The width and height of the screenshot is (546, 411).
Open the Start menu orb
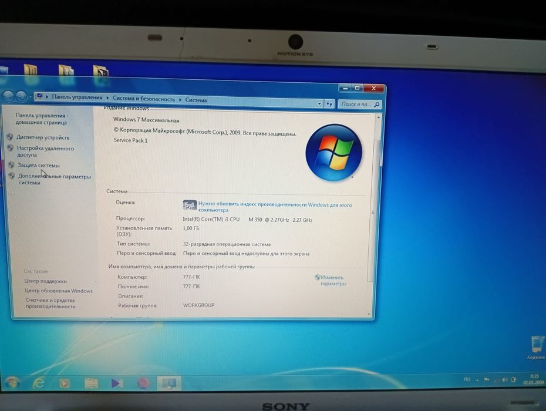12,382
